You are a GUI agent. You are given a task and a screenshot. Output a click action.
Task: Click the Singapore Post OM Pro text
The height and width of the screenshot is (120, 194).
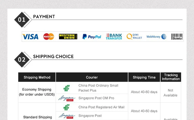tap(96, 98)
